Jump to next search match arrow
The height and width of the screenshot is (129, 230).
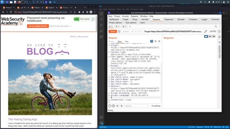click(x=121, y=106)
